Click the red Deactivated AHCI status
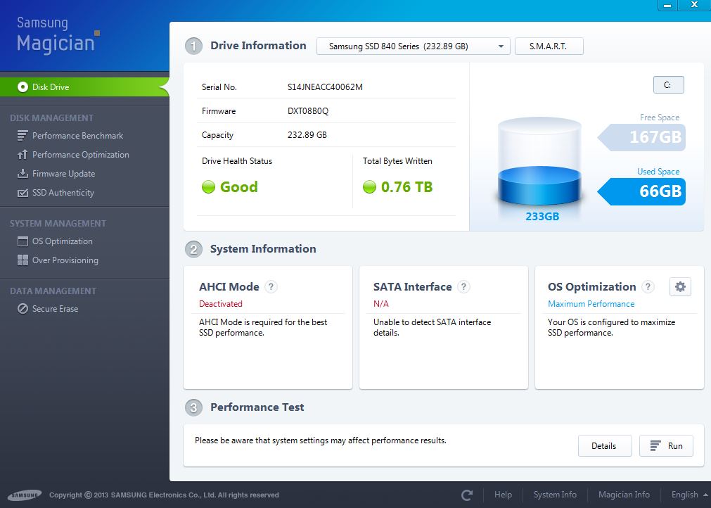711x508 pixels. (221, 304)
